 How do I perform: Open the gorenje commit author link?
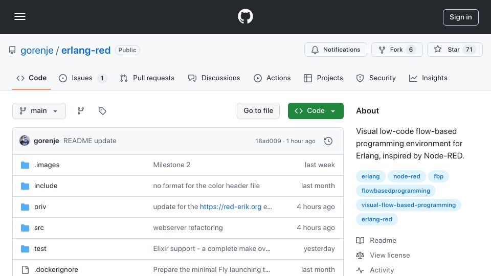(x=47, y=141)
